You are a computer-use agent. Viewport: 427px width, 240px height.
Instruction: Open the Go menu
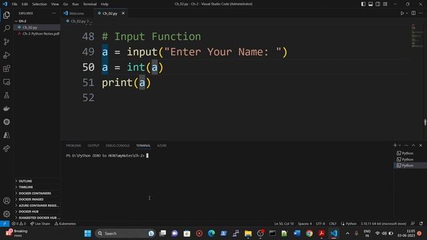pos(65,4)
